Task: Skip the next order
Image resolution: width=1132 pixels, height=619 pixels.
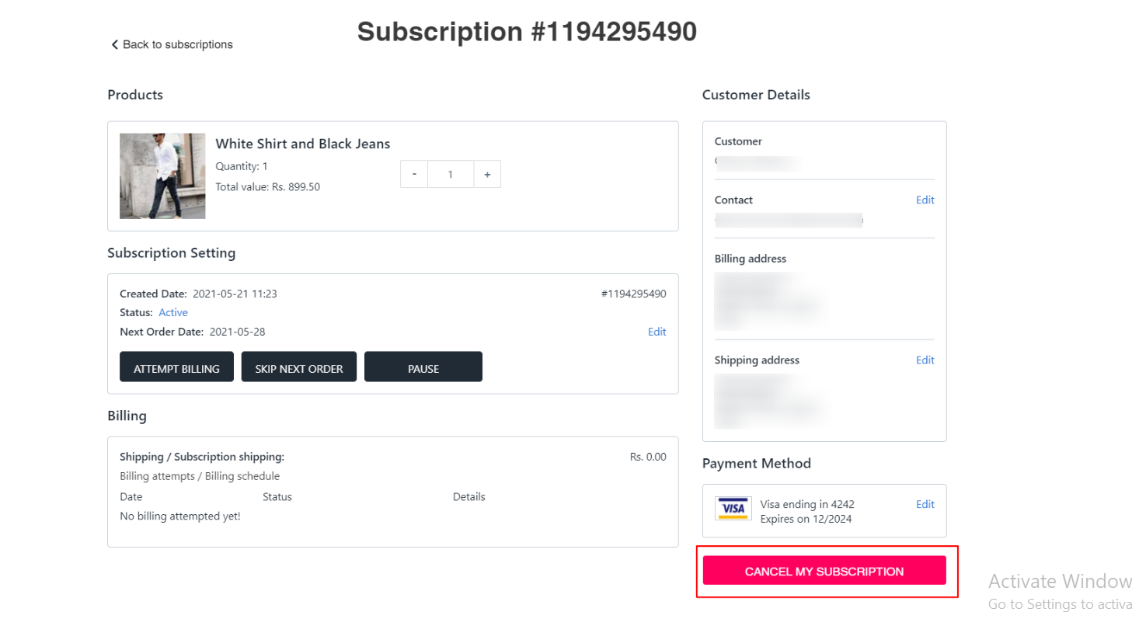Action: click(x=299, y=367)
